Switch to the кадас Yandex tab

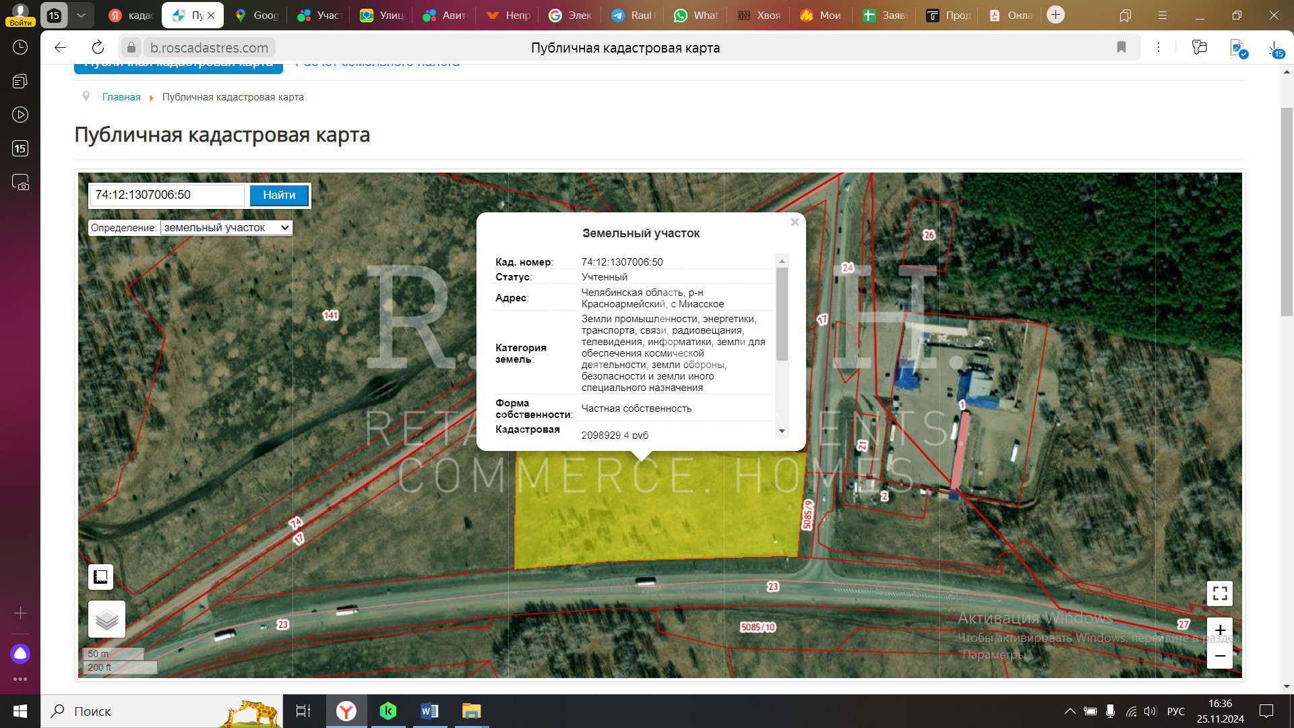click(131, 15)
